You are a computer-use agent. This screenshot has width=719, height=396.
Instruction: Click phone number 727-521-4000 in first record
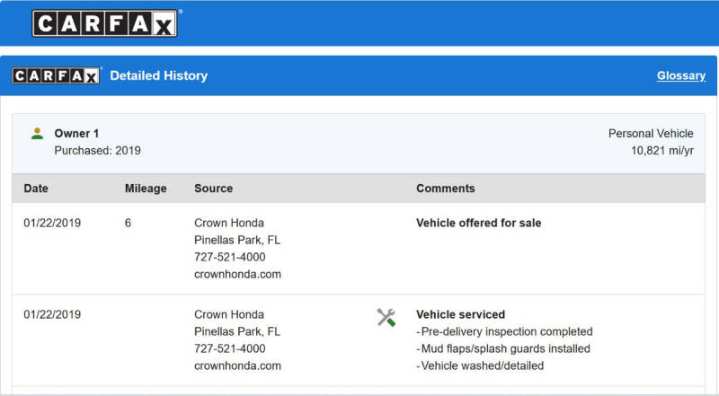230,257
